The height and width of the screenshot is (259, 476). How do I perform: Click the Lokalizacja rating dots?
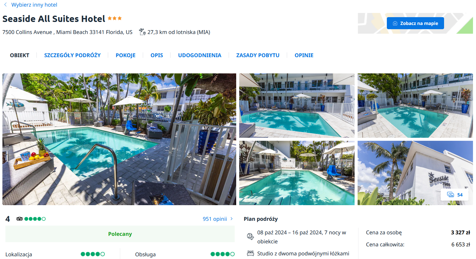tap(93, 254)
